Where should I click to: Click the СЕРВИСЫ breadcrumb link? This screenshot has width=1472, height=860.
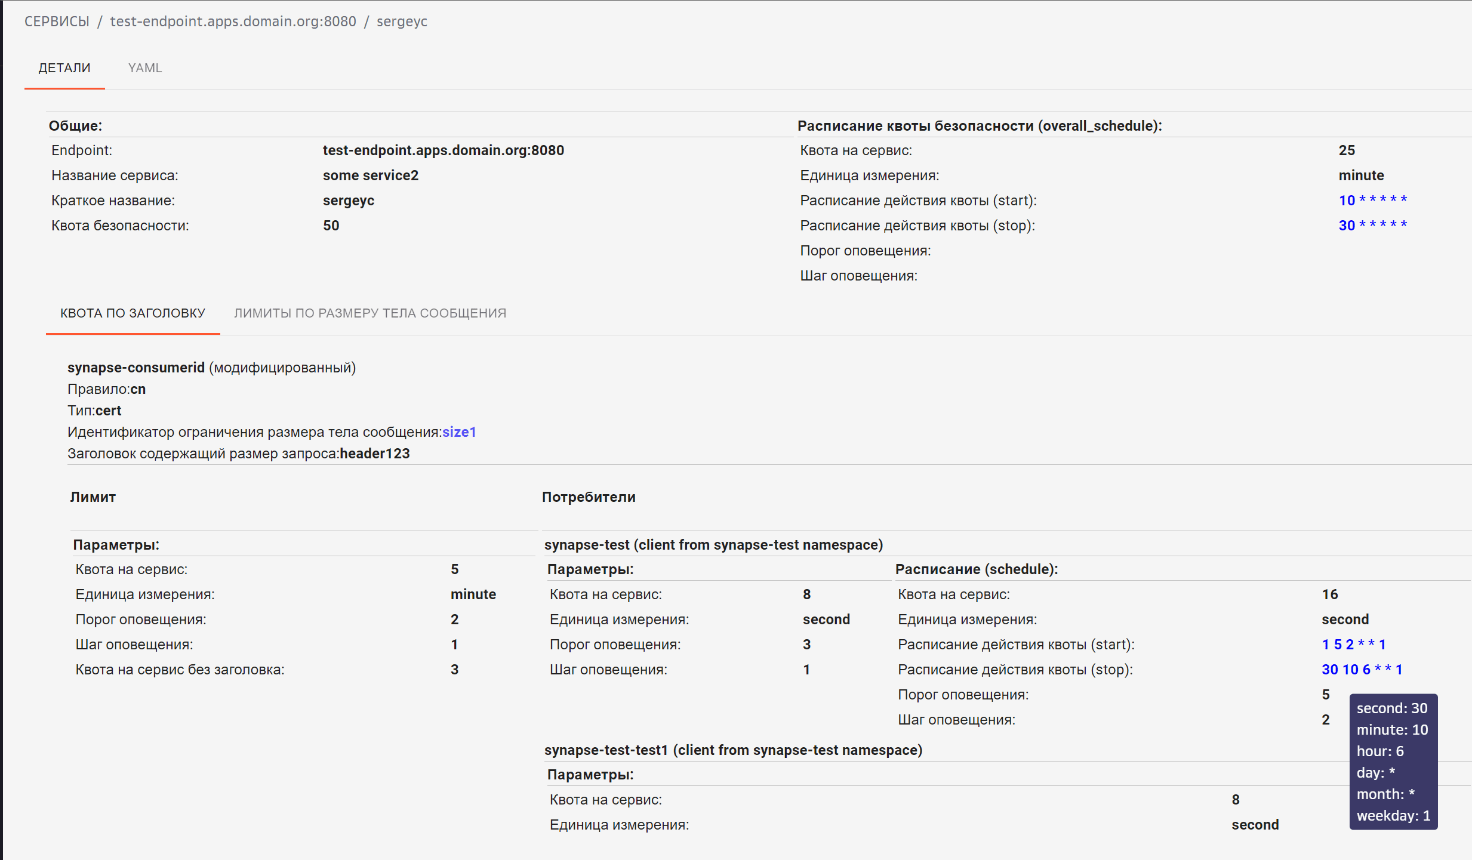click(x=57, y=21)
